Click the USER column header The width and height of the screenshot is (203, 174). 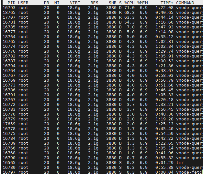23,3
